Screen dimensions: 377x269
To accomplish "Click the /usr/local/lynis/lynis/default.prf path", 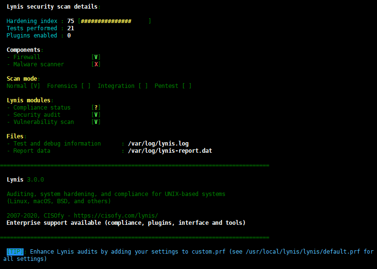I will coord(303,252).
